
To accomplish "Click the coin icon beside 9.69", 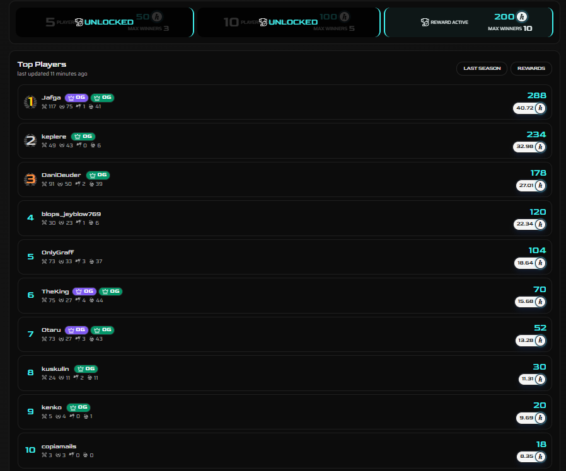I will (x=540, y=418).
